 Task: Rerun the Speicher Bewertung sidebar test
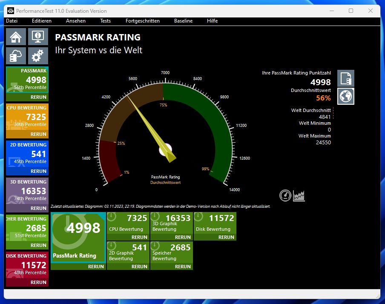pyautogui.click(x=27, y=245)
